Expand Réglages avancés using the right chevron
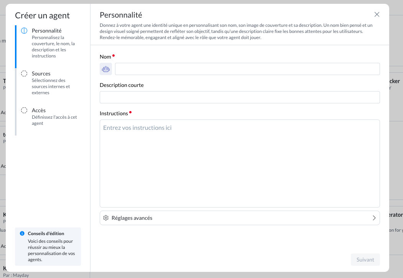 click(374, 218)
